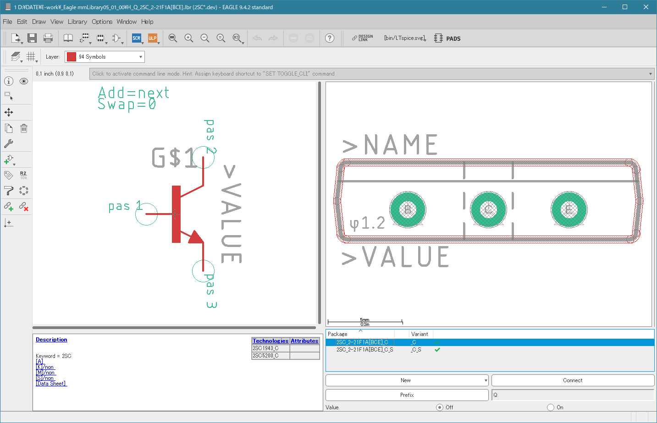Select the Value Off radio button
Screen dimensions: 657x423
[440, 407]
